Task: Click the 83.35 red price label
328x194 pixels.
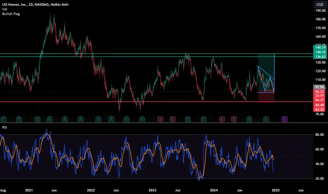Action: click(x=320, y=109)
